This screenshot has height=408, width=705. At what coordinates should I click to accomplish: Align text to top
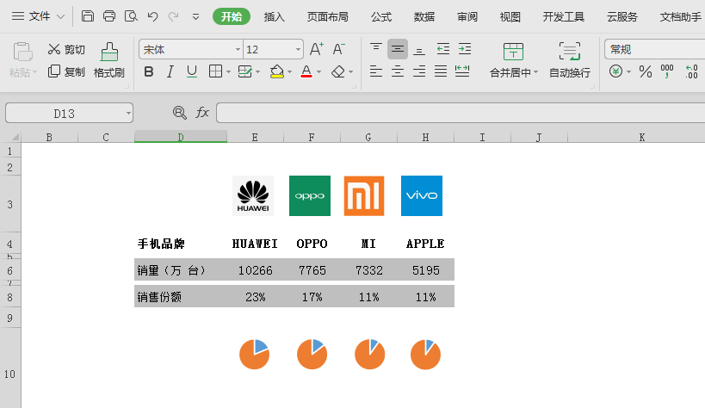pos(376,48)
